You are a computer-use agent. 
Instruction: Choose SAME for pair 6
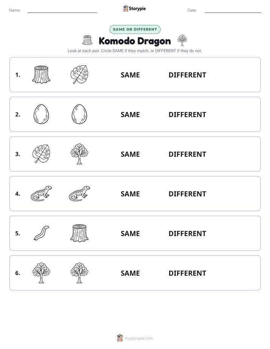(130, 273)
